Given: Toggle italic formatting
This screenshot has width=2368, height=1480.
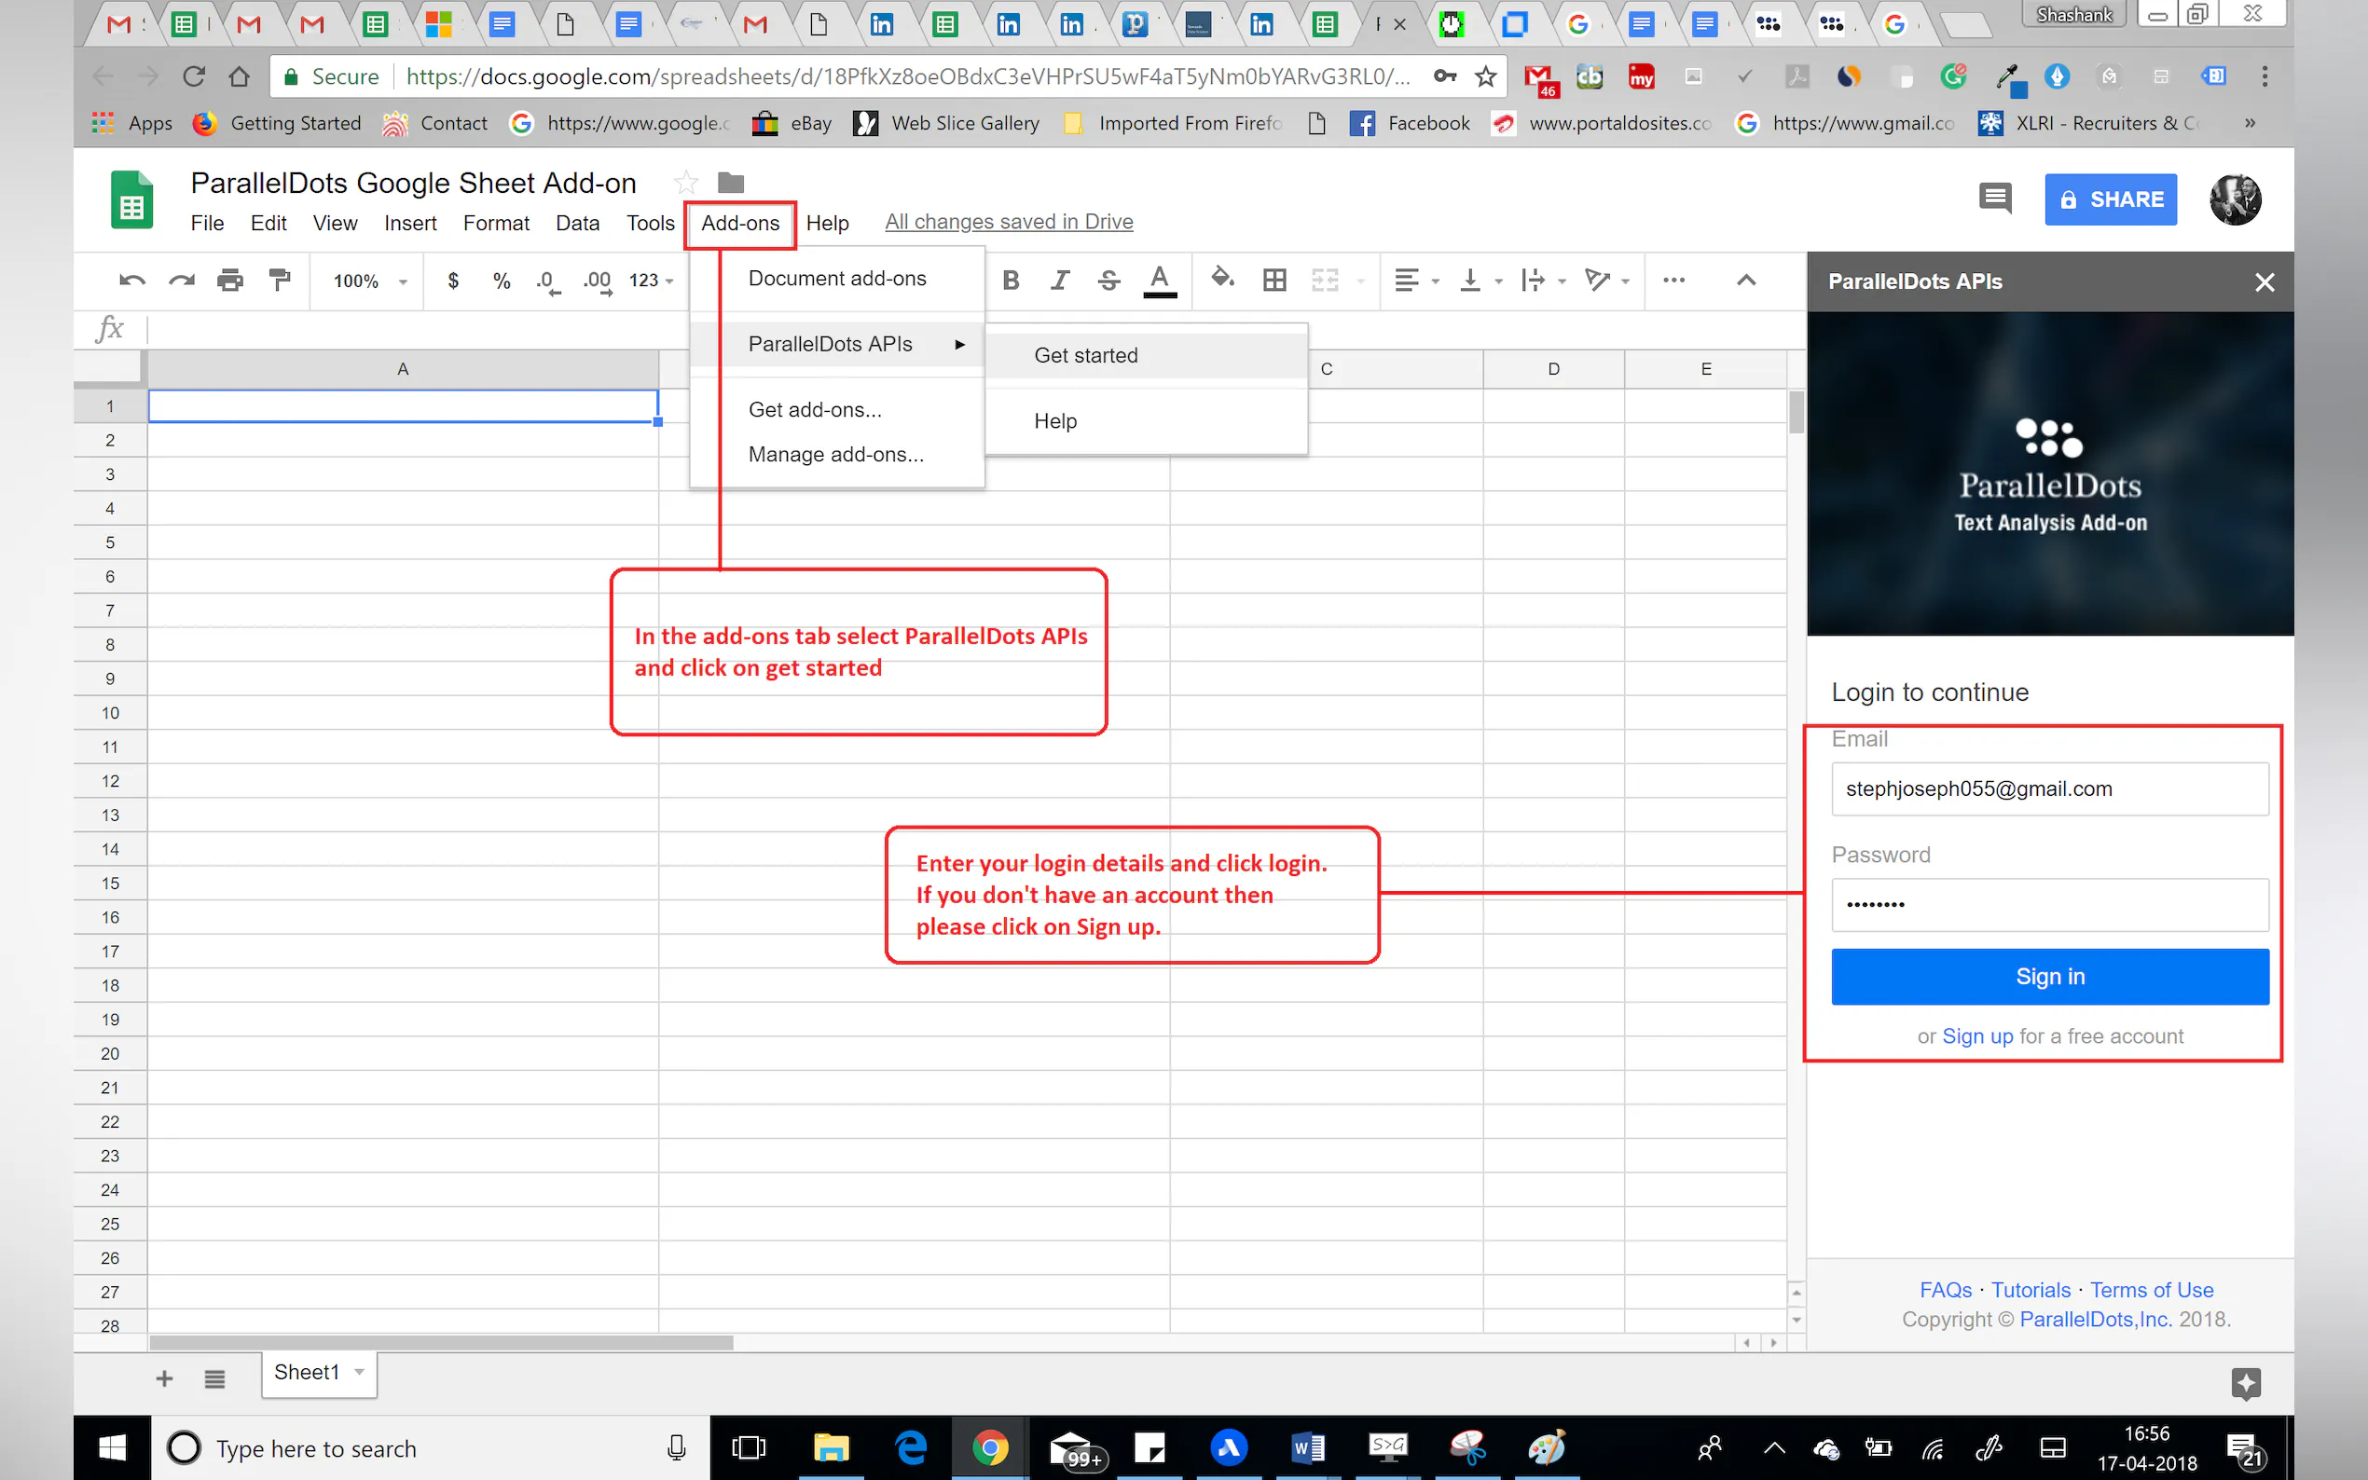Looking at the screenshot, I should (1059, 281).
